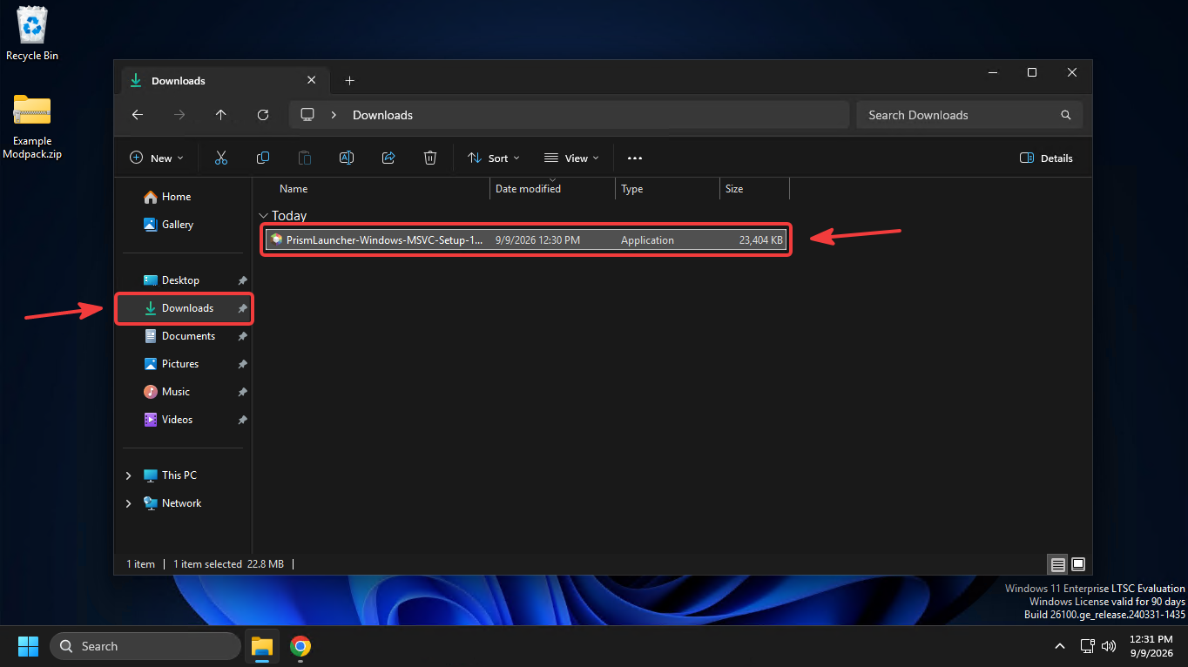This screenshot has height=667, width=1188.
Task: Expand Network in navigation pane
Action: [x=129, y=503]
